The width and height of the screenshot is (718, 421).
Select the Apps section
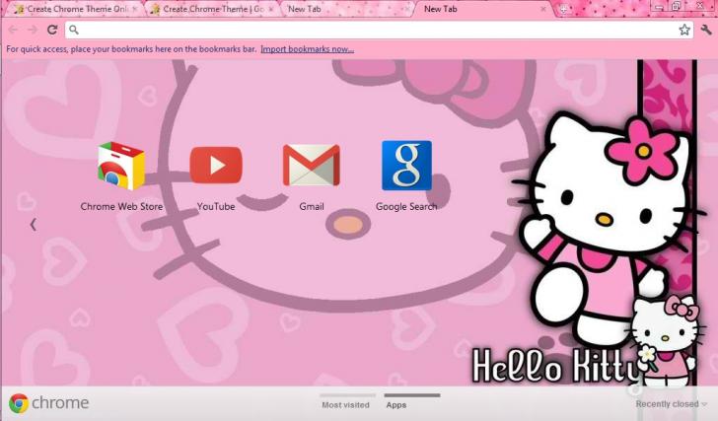click(396, 404)
